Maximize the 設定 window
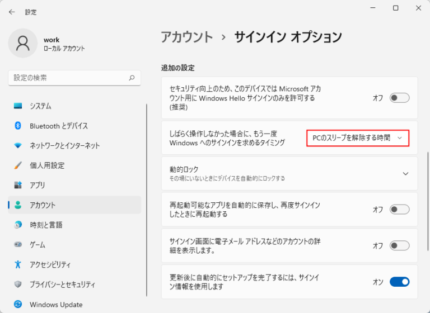 (395, 8)
